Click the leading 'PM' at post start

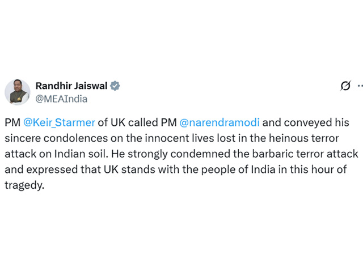tap(12, 122)
